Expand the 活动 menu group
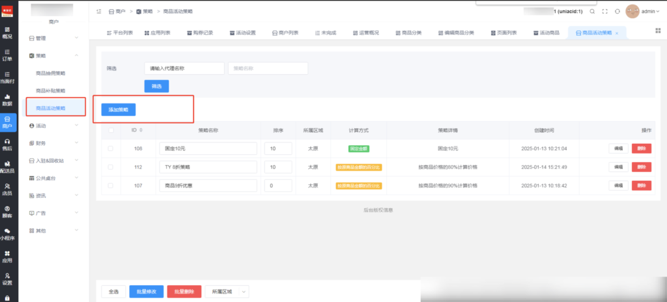Viewport: 667px width, 302px height. pos(53,126)
